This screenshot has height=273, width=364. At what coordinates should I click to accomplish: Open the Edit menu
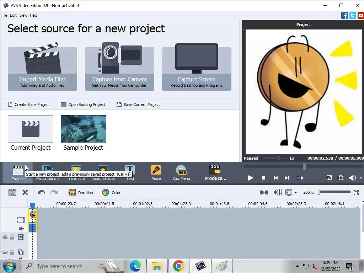[x=13, y=15]
